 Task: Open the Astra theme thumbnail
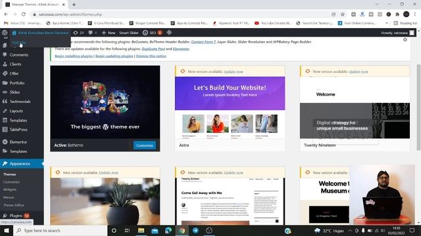point(230,108)
